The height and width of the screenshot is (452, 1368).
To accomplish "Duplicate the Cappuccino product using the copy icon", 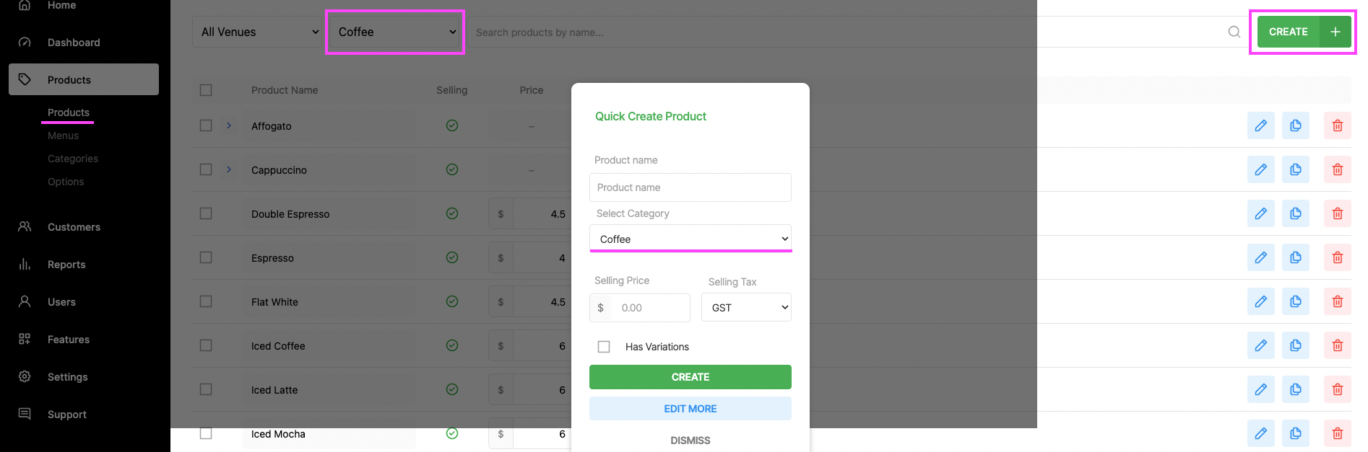I will 1295,169.
